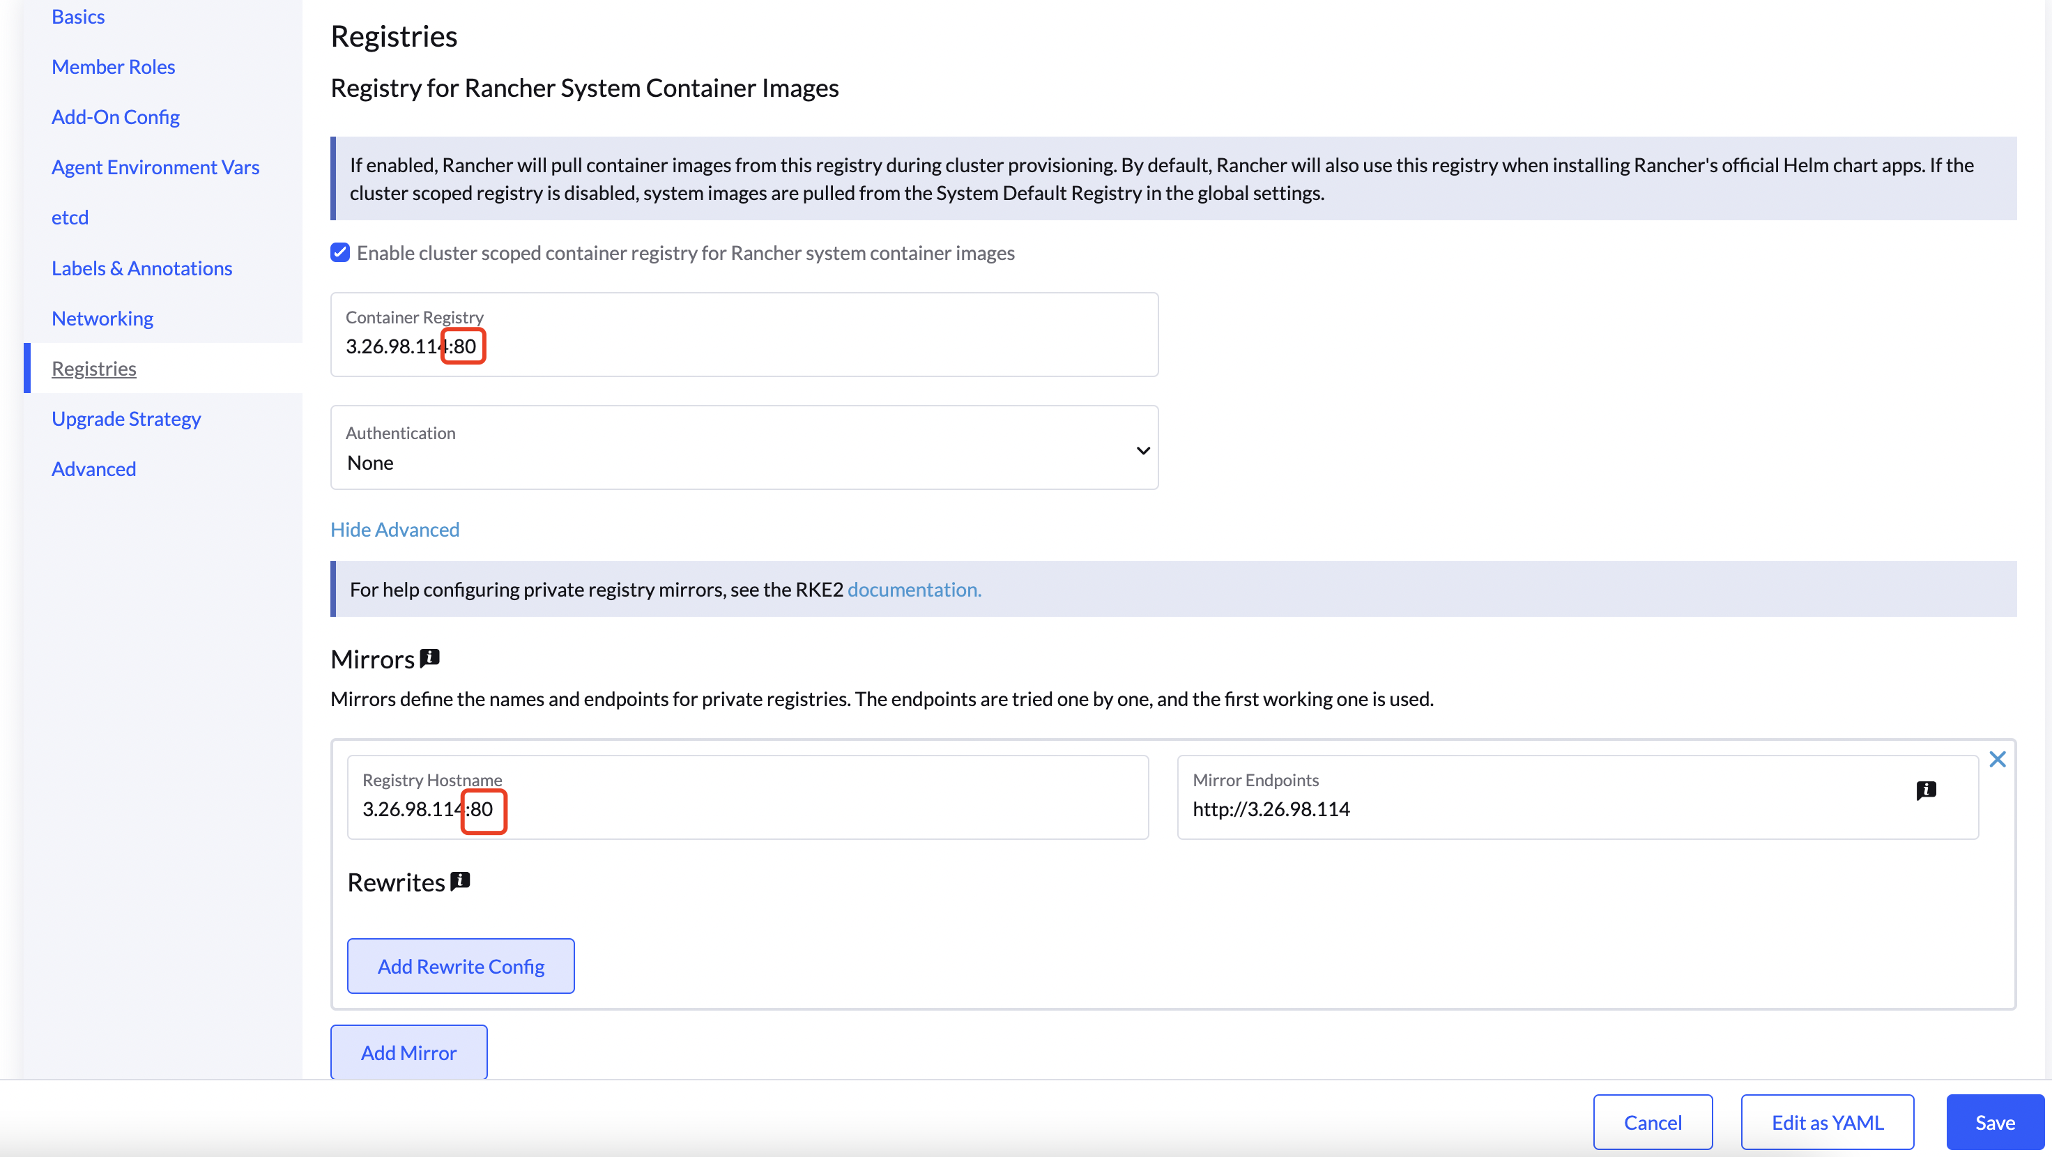Viewport: 2052px width, 1157px height.
Task: Uncheck Enable cluster scoped container registry checkbox
Action: click(x=340, y=252)
